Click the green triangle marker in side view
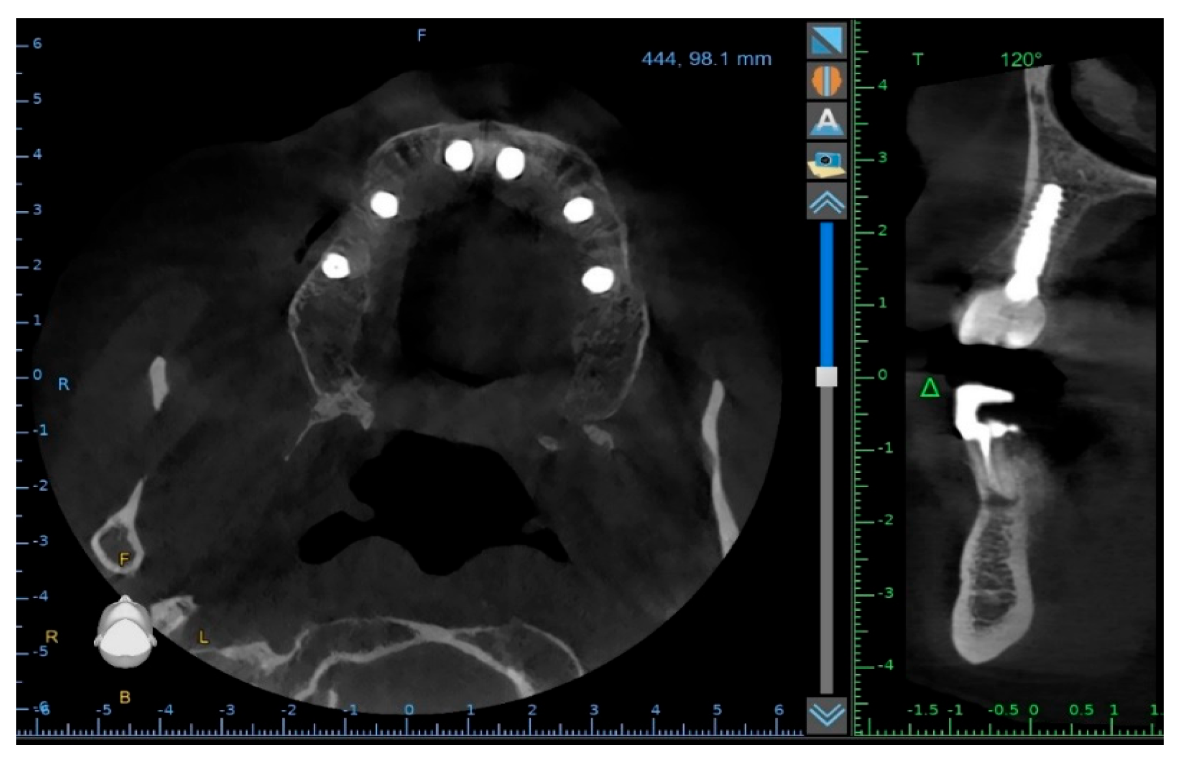 pos(930,388)
